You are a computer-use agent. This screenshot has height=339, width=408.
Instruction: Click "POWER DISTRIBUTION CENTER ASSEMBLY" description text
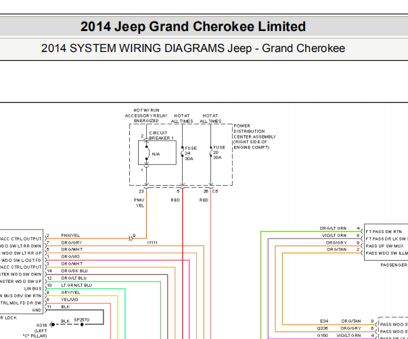point(254,136)
